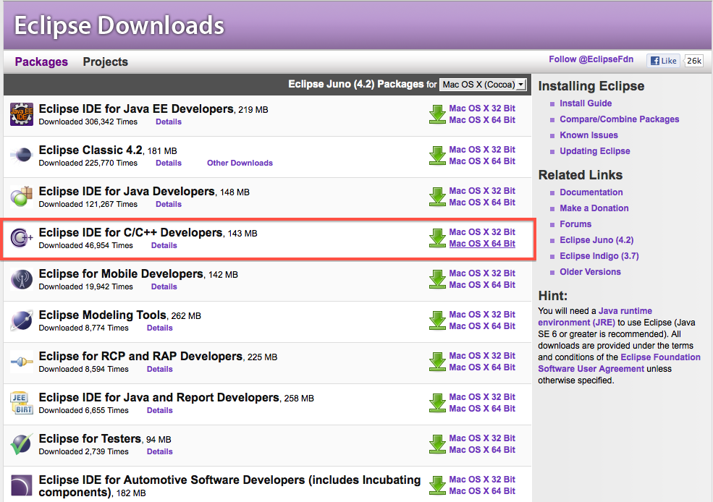Image resolution: width=713 pixels, height=502 pixels.
Task: Open the Forums link
Action: tap(575, 224)
